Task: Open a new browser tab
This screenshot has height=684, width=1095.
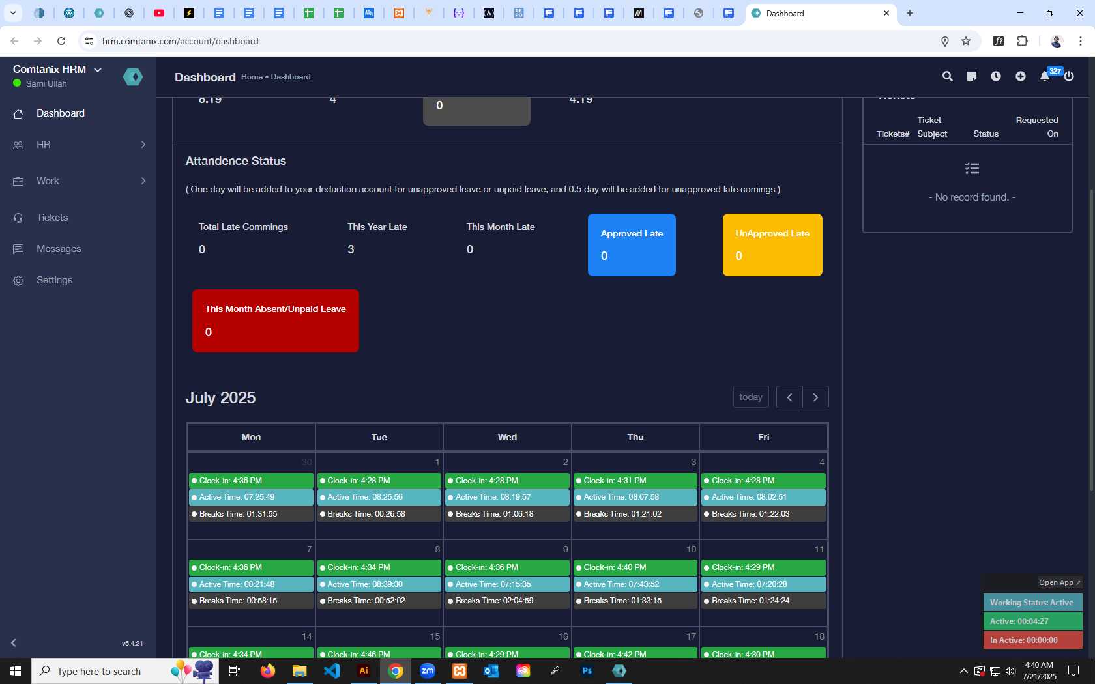Action: pos(910,13)
